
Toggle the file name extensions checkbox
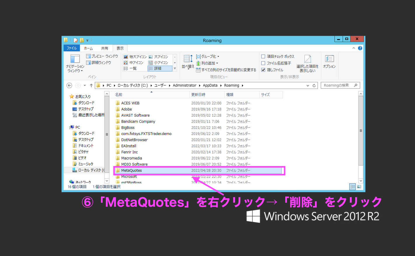(263, 63)
